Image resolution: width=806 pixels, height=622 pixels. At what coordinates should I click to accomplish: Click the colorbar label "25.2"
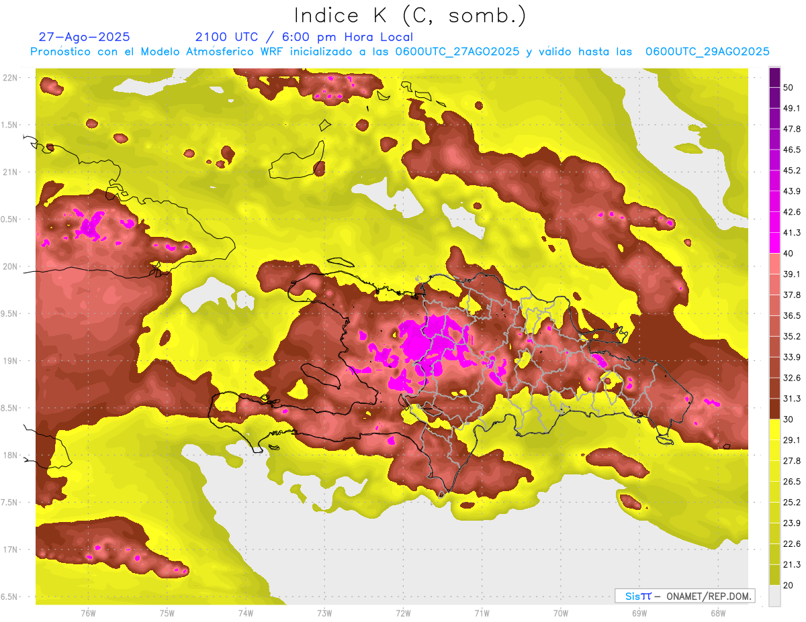792,502
